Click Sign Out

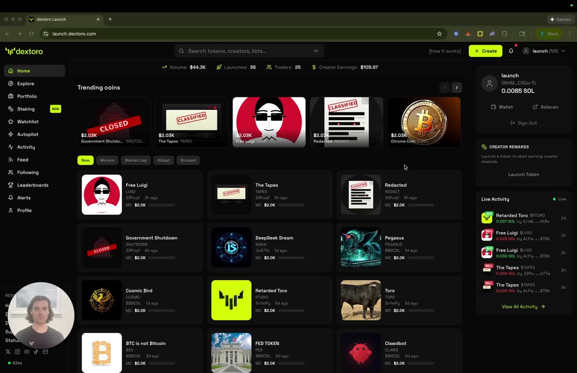point(523,123)
